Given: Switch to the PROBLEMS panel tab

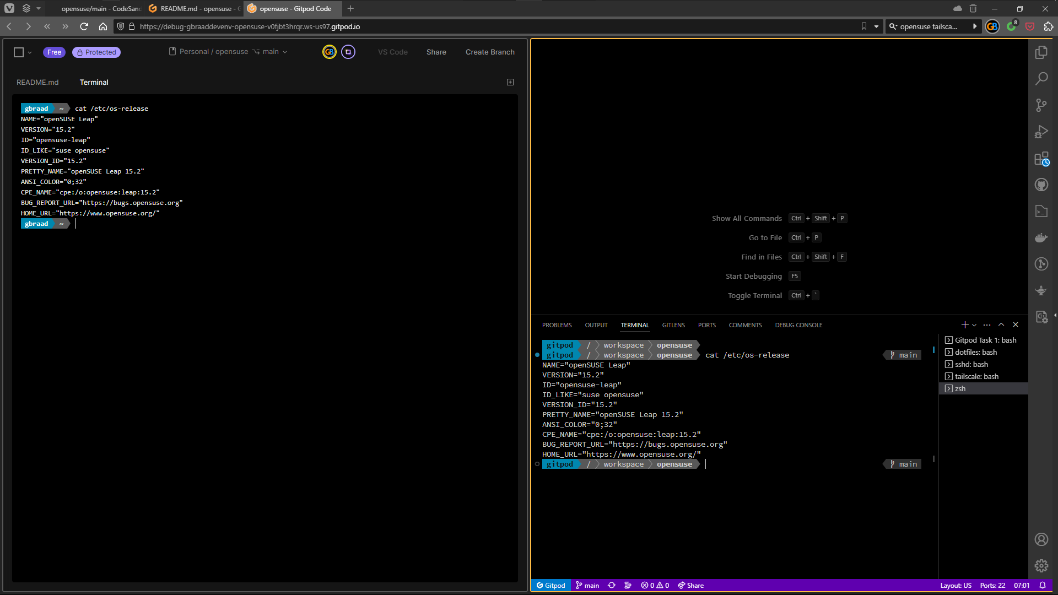Looking at the screenshot, I should [557, 325].
